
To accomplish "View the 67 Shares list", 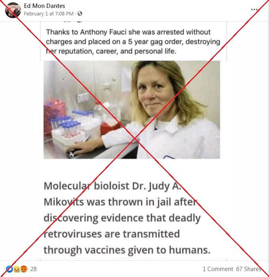I will coord(249,269).
